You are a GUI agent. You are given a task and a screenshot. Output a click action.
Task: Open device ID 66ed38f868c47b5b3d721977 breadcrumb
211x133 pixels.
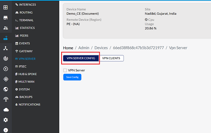pos(138,48)
